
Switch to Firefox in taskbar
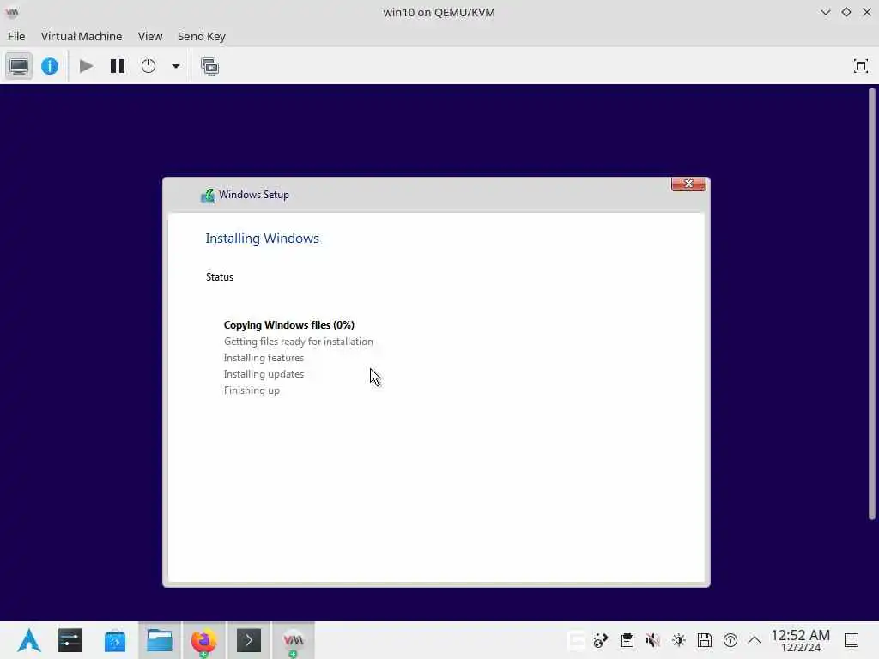pos(203,640)
